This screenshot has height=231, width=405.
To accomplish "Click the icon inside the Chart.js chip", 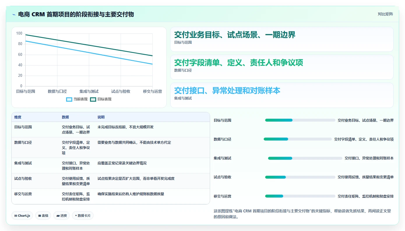I will [x=15, y=216].
